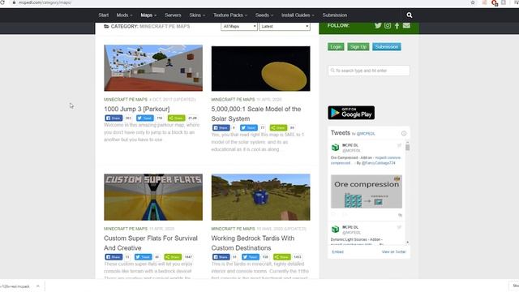Click MCPE DL avatar on Ore Compressed tweet
Screen dimensions: 519x292
point(335,148)
